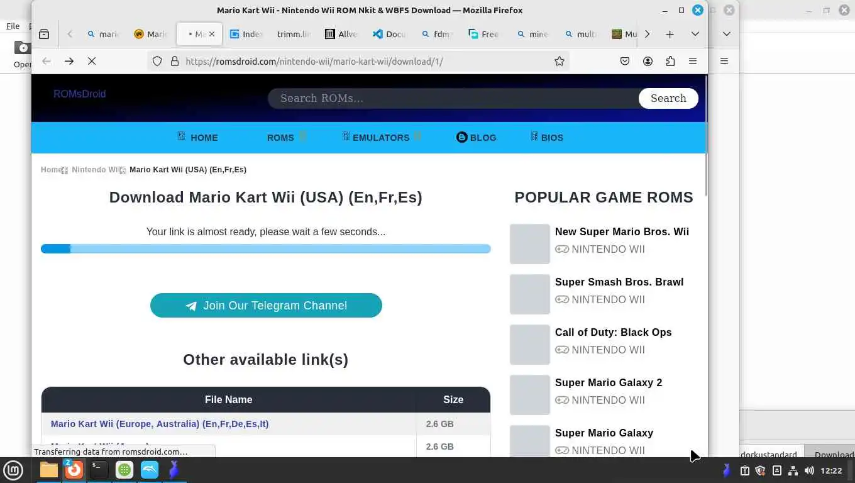Open the ROMS navigation menu
855x483 pixels.
click(286, 137)
